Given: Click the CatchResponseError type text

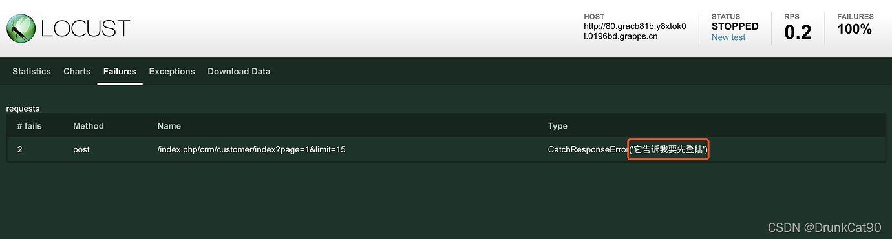Looking at the screenshot, I should point(588,149).
